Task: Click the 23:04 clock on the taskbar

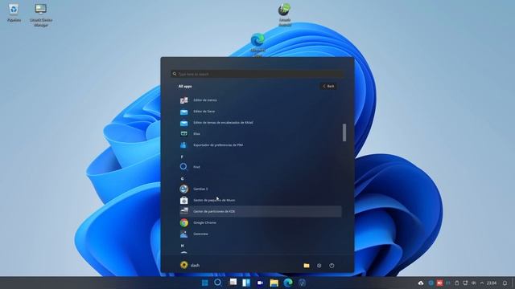Action: [492, 283]
